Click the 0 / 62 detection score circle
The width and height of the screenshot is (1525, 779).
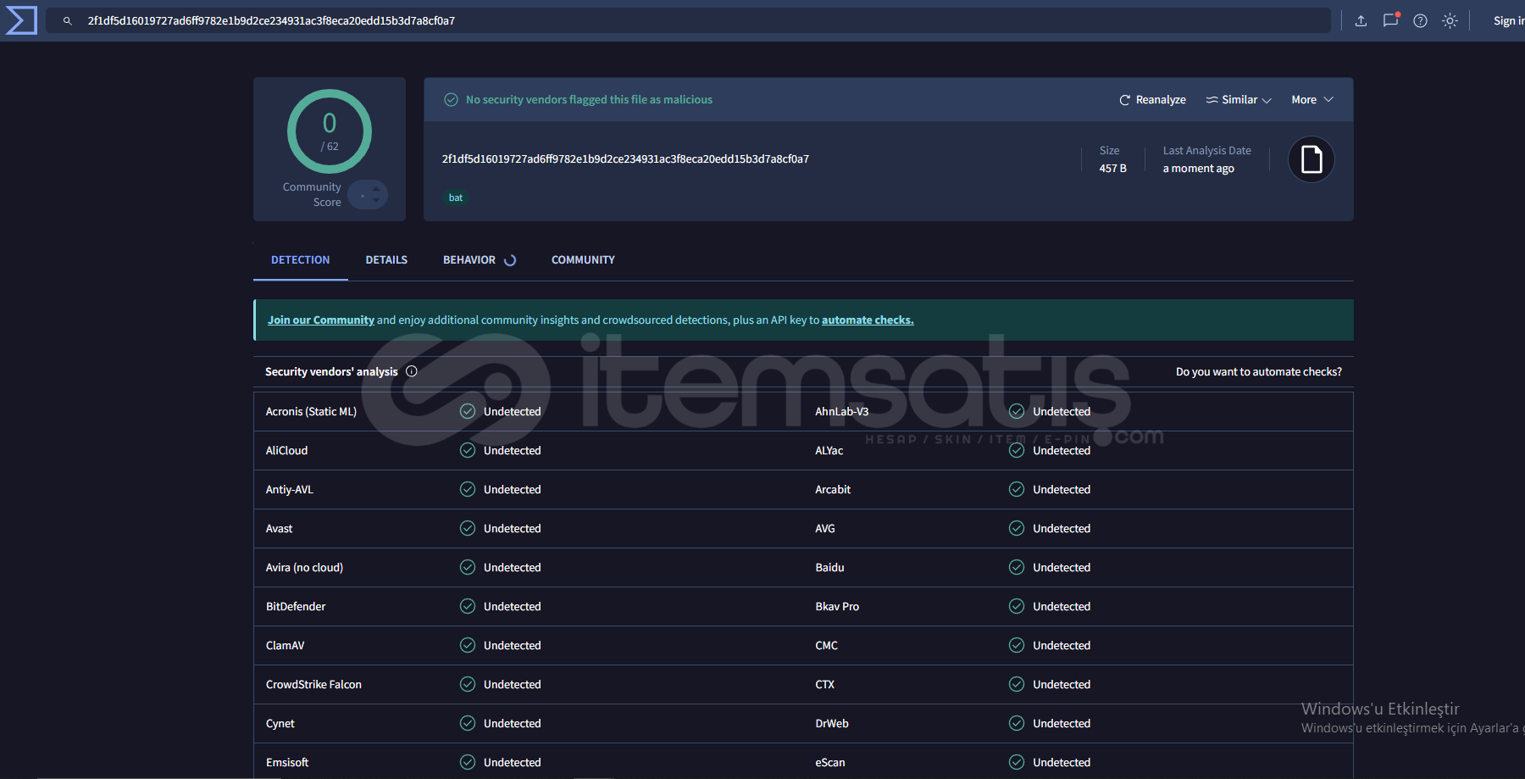click(330, 131)
